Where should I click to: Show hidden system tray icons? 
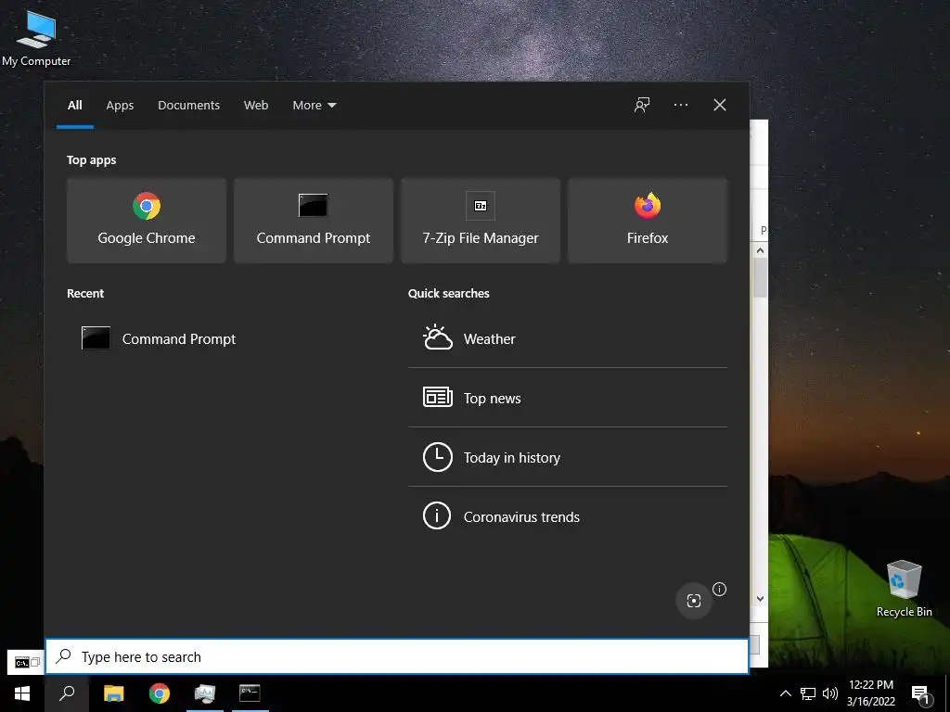(x=785, y=693)
